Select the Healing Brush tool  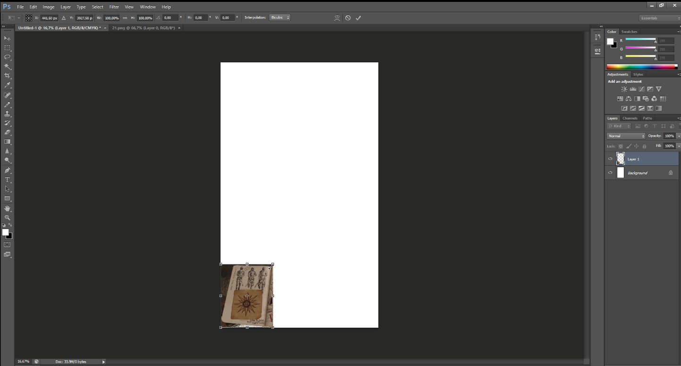point(7,95)
